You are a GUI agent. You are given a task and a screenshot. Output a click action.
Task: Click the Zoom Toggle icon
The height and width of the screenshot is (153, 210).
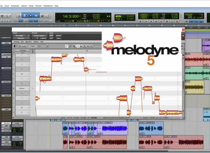16,21
